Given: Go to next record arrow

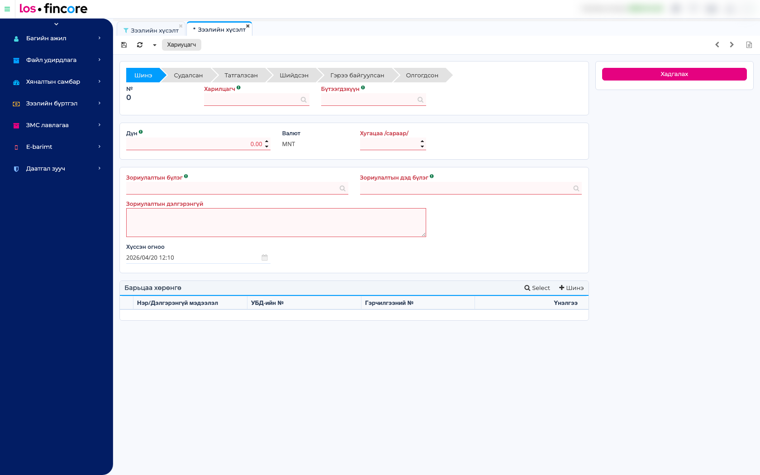Looking at the screenshot, I should pos(731,45).
